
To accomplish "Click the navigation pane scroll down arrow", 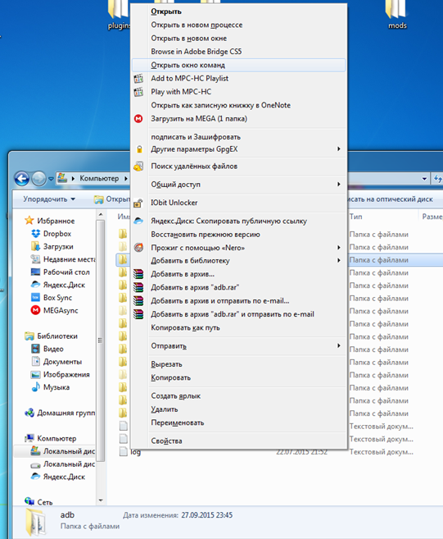I will coord(101,500).
